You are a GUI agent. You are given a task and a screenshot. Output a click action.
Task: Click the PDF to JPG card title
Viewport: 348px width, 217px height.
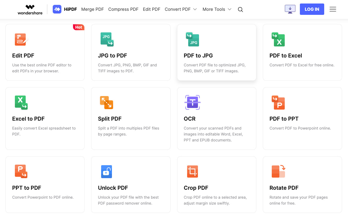198,56
